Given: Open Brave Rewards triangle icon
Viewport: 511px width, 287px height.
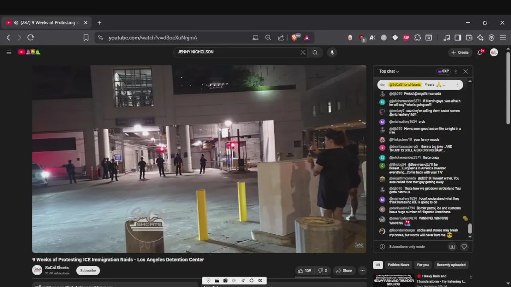Looking at the screenshot, I should tap(307, 37).
